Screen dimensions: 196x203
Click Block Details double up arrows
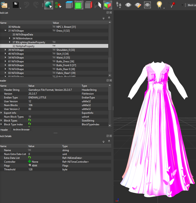pyautogui.click(x=109, y=141)
